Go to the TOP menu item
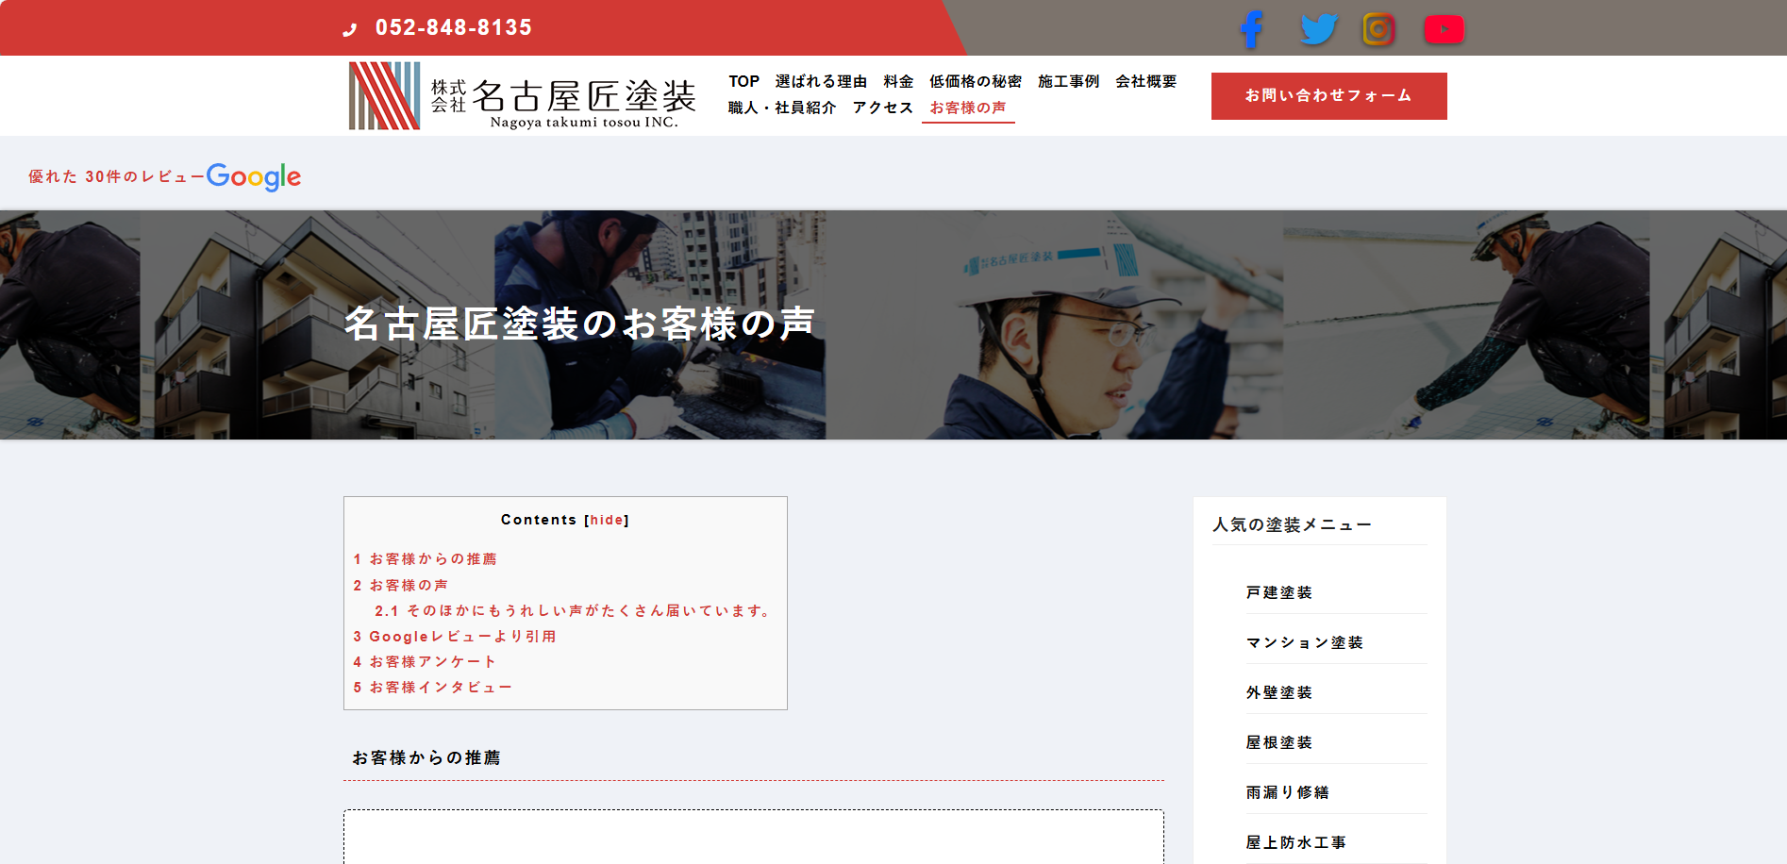 pos(743,82)
